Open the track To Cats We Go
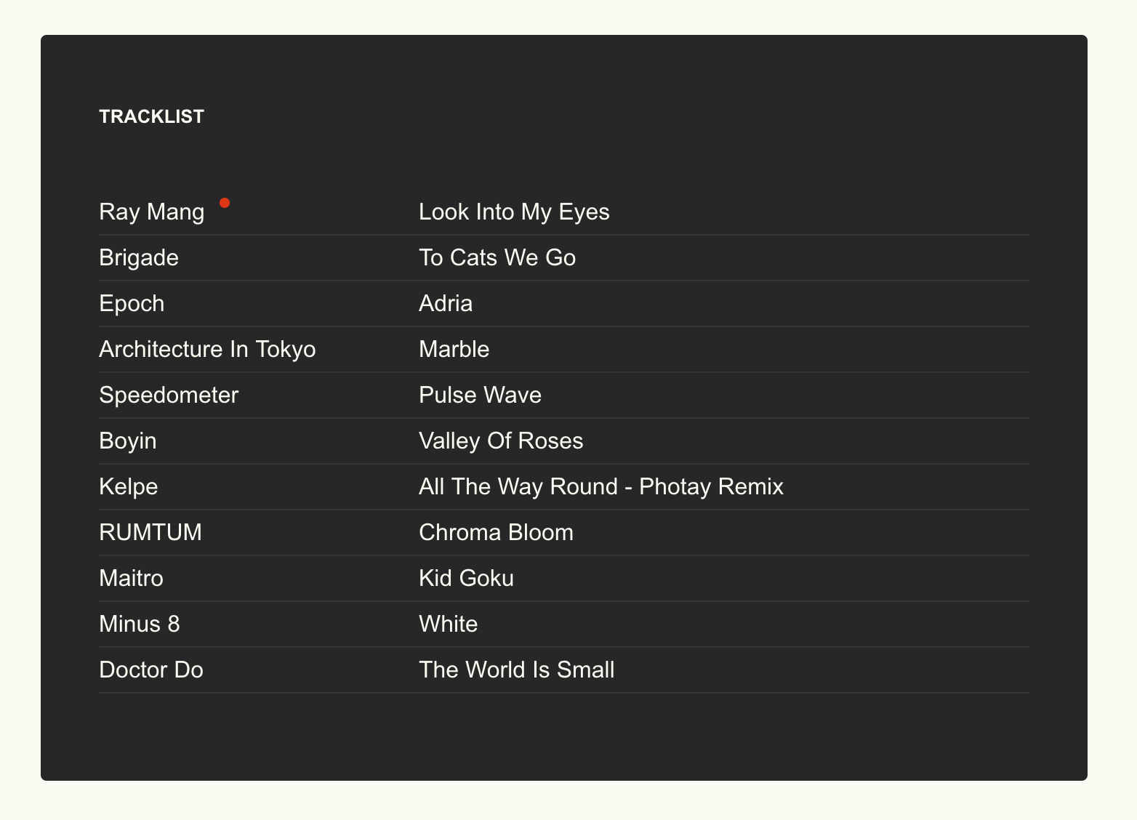Screen dimensions: 1137x820 click(497, 257)
